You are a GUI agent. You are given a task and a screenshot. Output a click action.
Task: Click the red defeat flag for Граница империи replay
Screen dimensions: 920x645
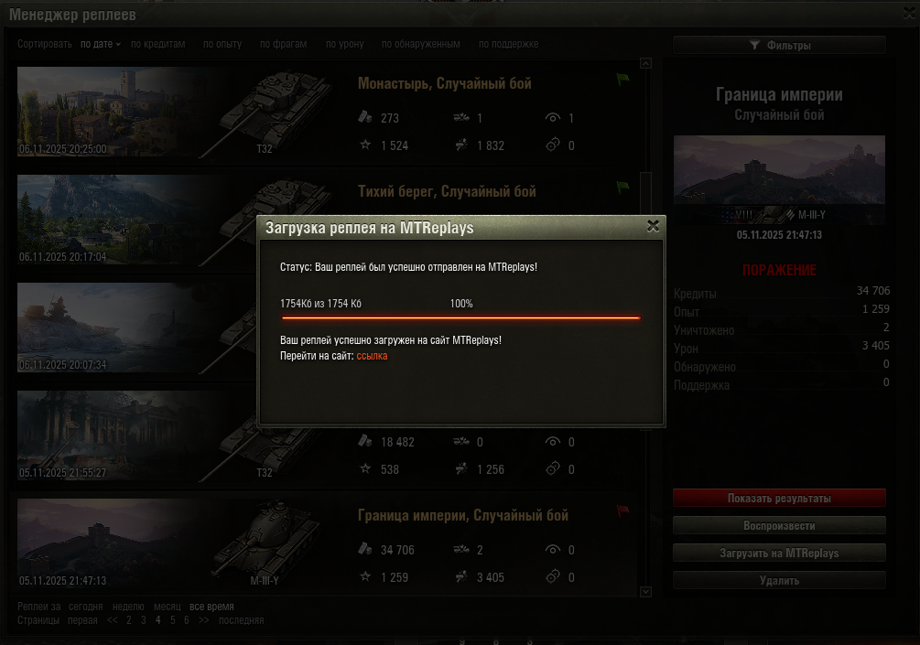622,511
